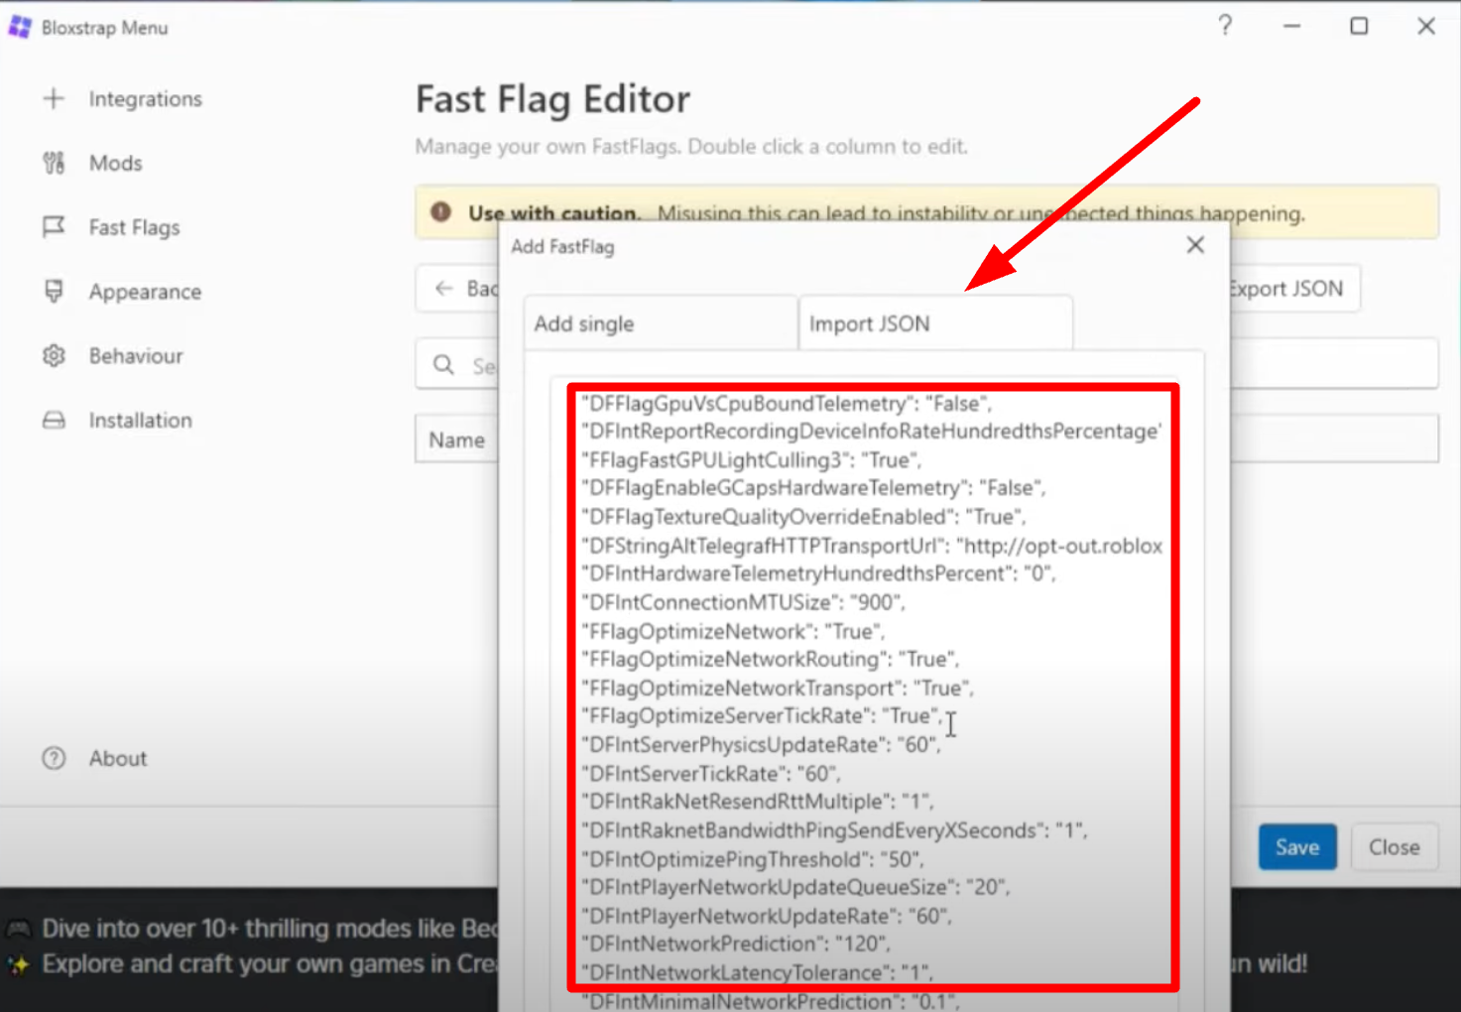1461x1012 pixels.
Task: Click the search field magnifier icon
Action: (444, 365)
